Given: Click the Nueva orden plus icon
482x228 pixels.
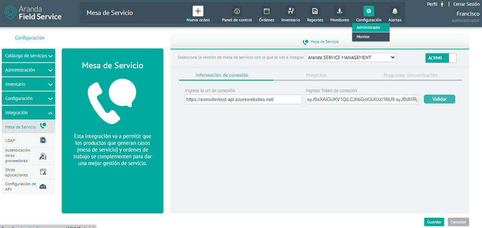Looking at the screenshot, I should [198, 11].
